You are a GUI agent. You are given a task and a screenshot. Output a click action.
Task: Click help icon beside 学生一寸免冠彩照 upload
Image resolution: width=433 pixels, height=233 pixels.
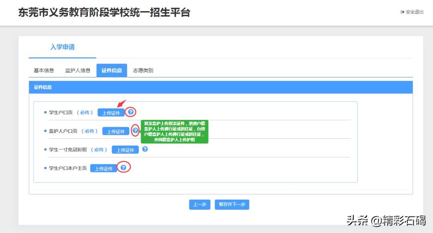[x=145, y=149]
